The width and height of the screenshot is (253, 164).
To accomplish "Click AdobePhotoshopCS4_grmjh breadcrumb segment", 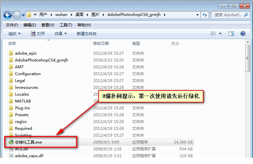I will [x=134, y=15].
